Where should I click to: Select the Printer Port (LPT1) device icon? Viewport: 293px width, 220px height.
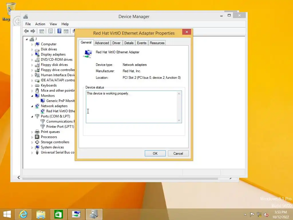click(x=43, y=127)
